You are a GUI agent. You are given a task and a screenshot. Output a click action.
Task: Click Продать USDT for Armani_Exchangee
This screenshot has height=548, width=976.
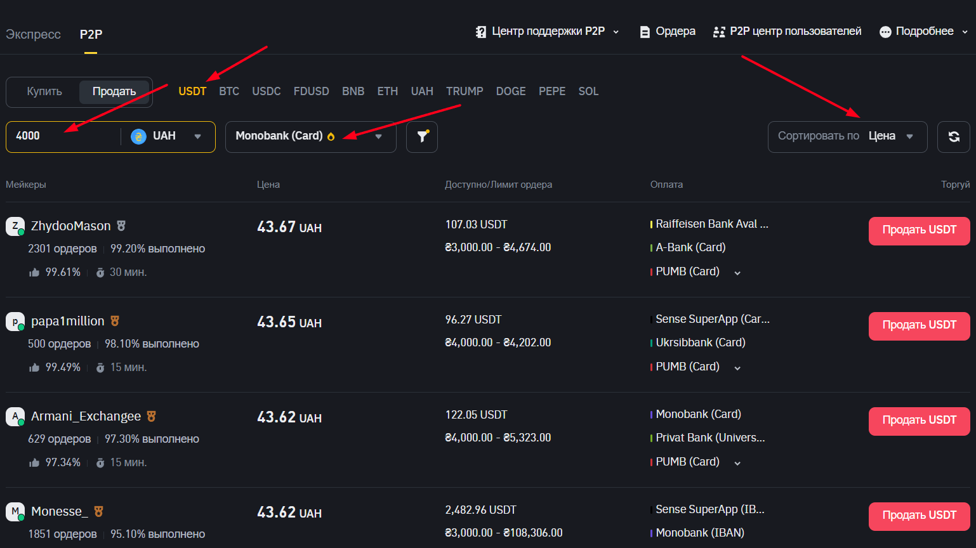coord(919,421)
